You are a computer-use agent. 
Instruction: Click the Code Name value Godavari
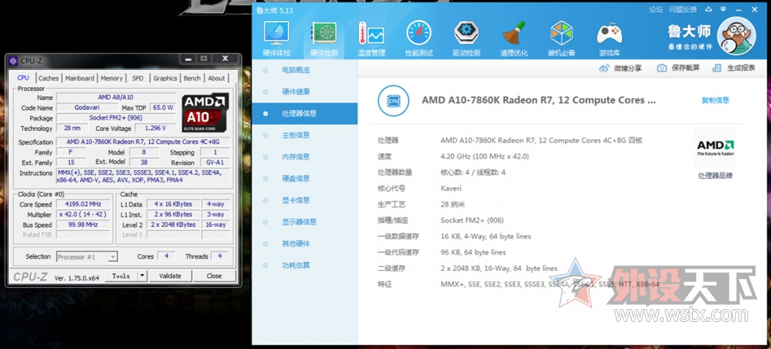[87, 108]
